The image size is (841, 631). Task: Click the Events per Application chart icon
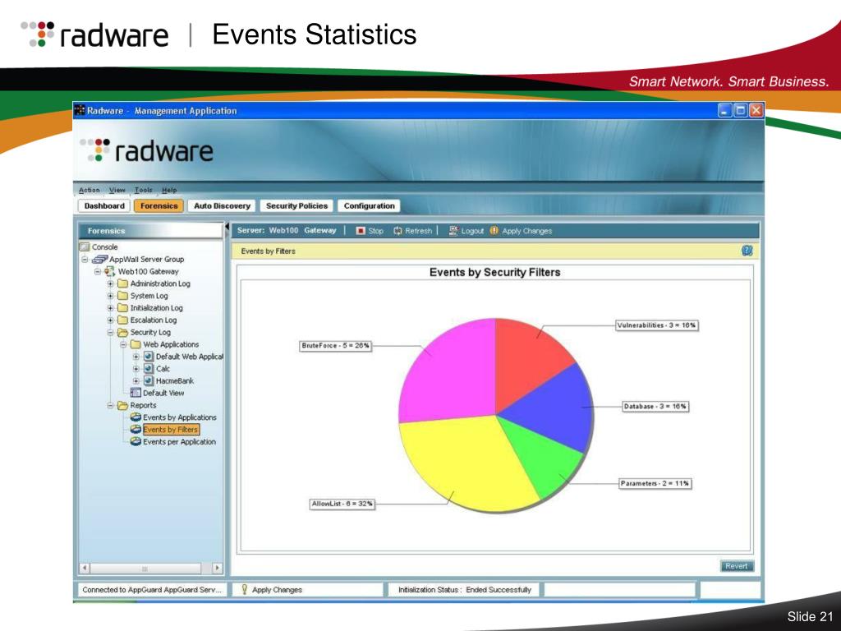pos(136,441)
